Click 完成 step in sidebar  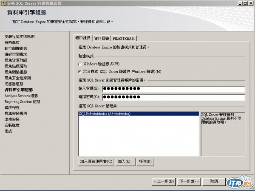8,131
